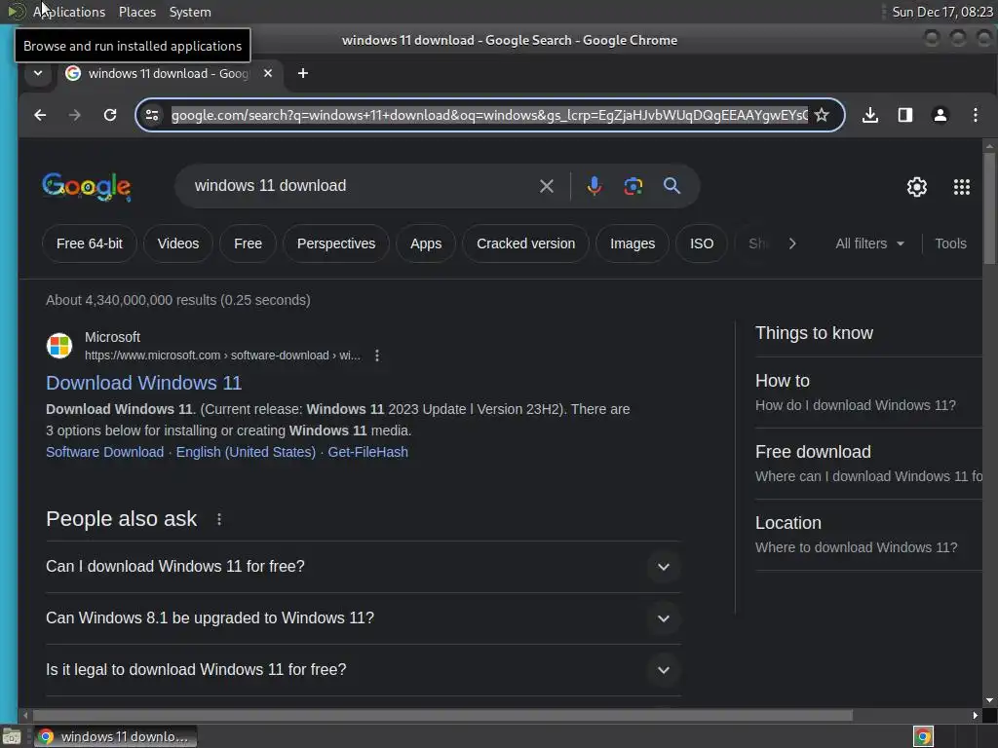
Task: Select the Images filter chip
Action: point(632,243)
